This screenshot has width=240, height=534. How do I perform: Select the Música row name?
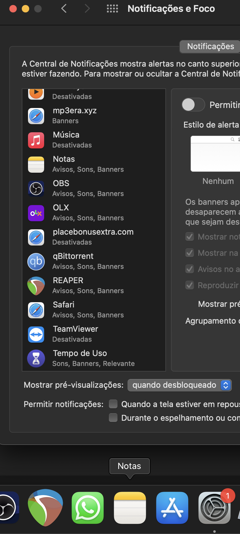[x=66, y=135]
